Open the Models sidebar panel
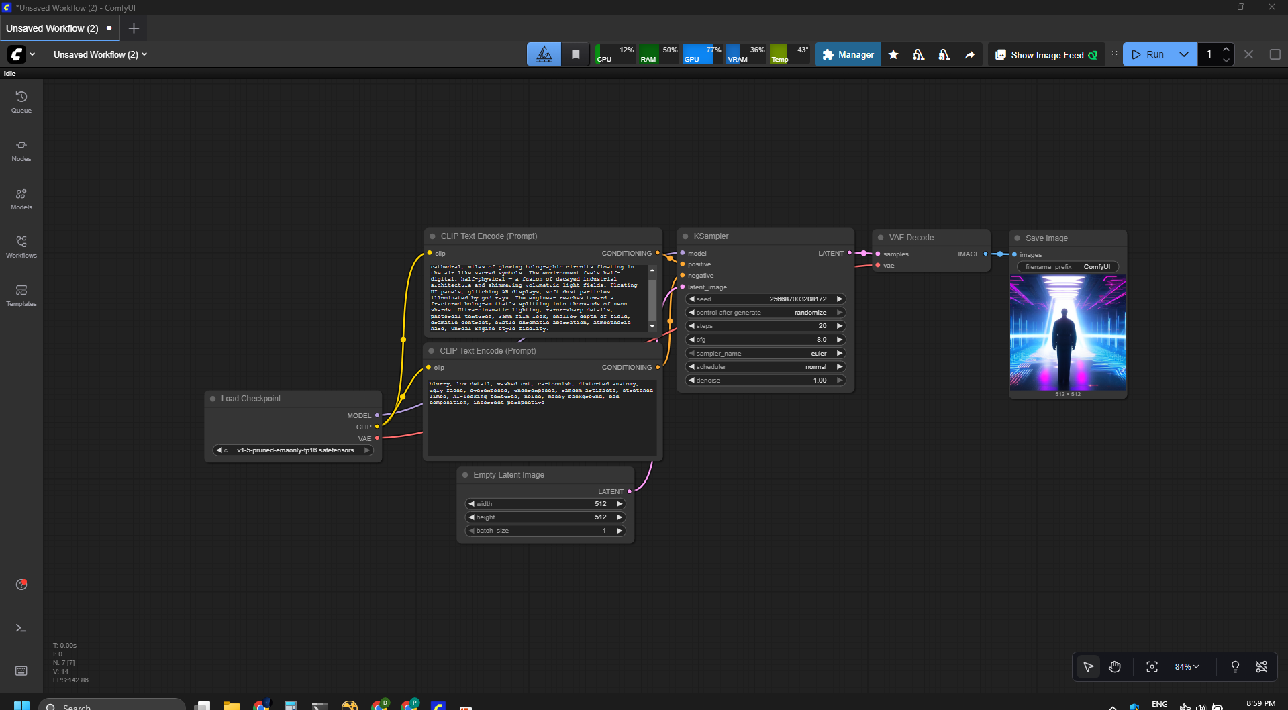 pyautogui.click(x=21, y=198)
